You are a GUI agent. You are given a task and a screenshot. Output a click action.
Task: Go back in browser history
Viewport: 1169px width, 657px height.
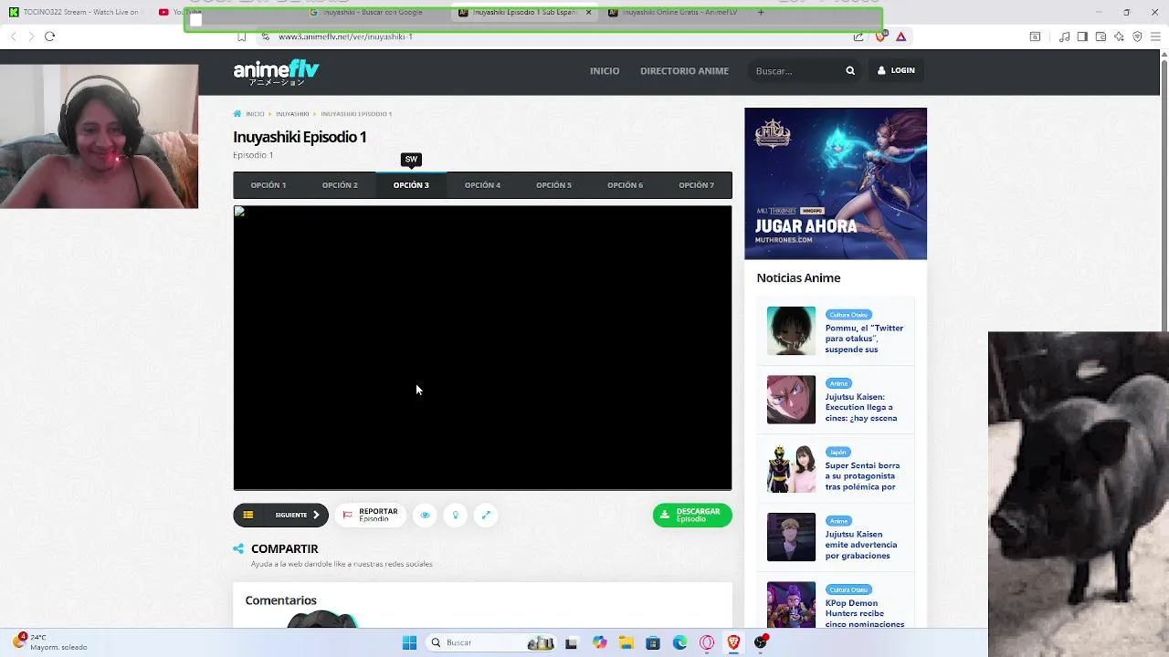tap(13, 36)
